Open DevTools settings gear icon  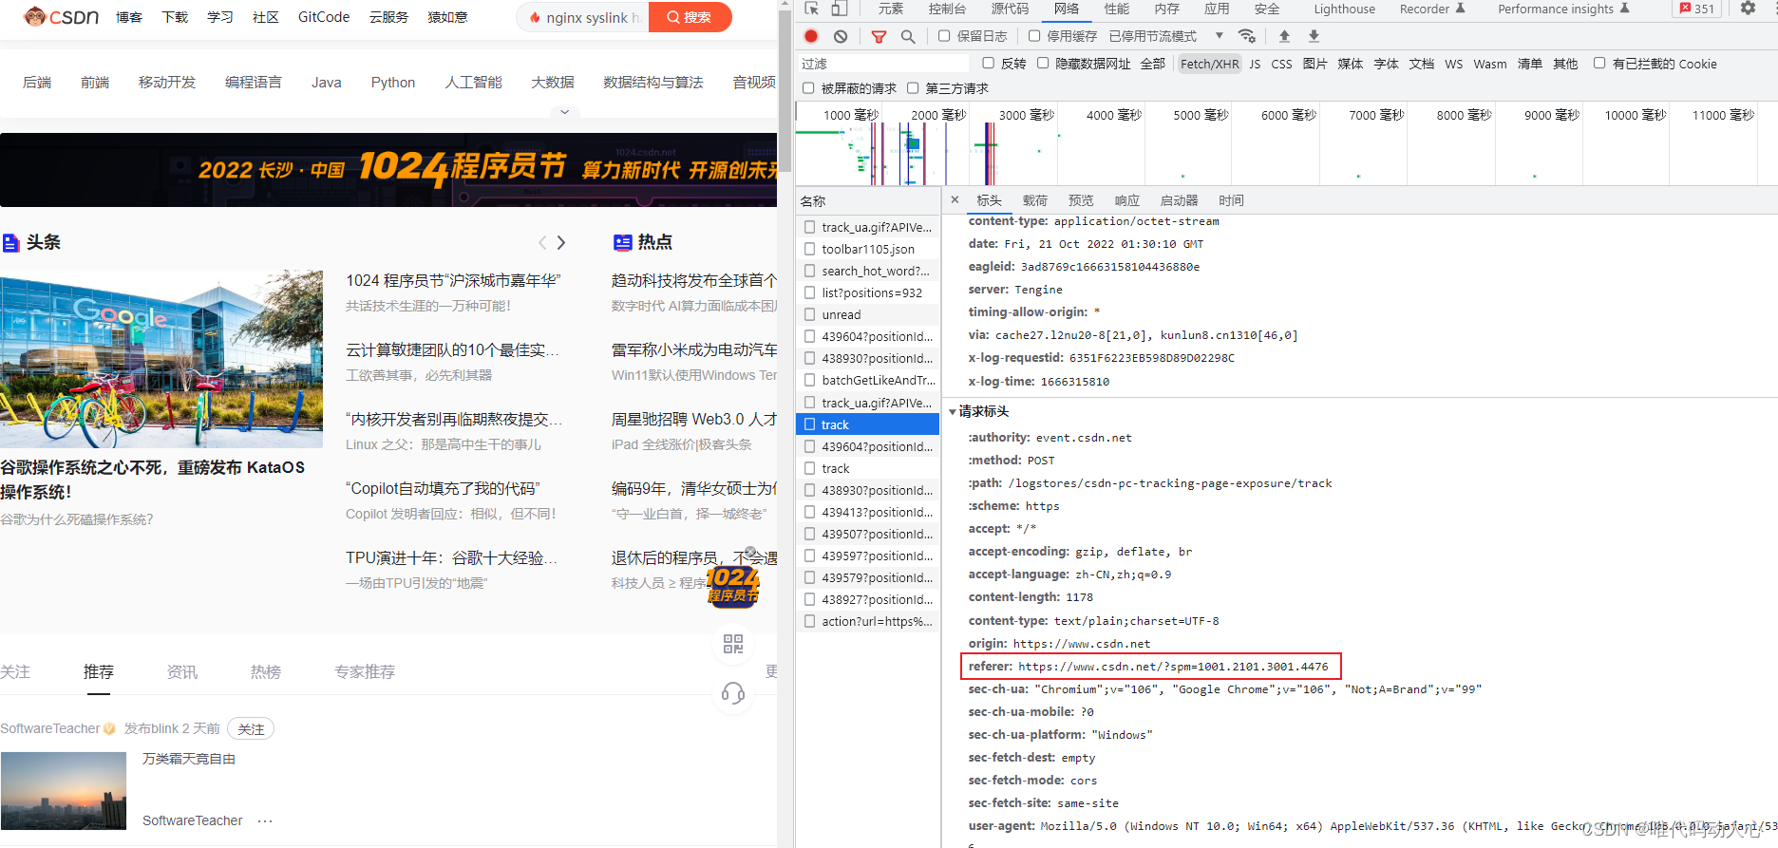click(1749, 9)
